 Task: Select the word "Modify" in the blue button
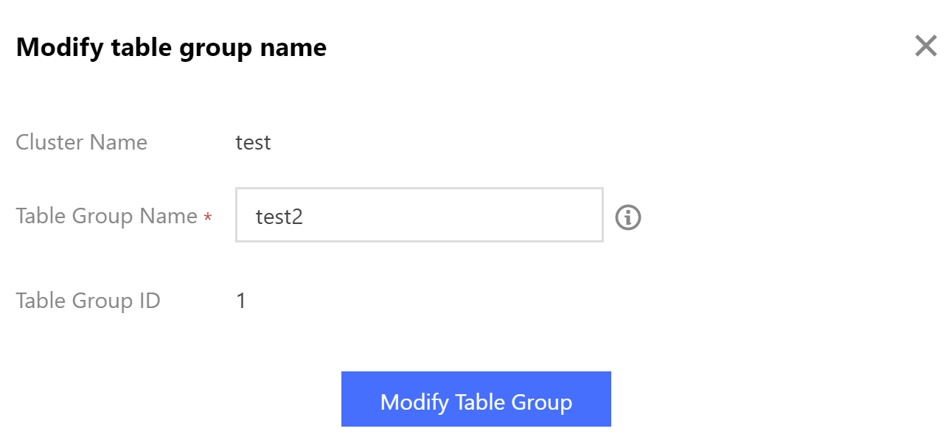(x=414, y=402)
